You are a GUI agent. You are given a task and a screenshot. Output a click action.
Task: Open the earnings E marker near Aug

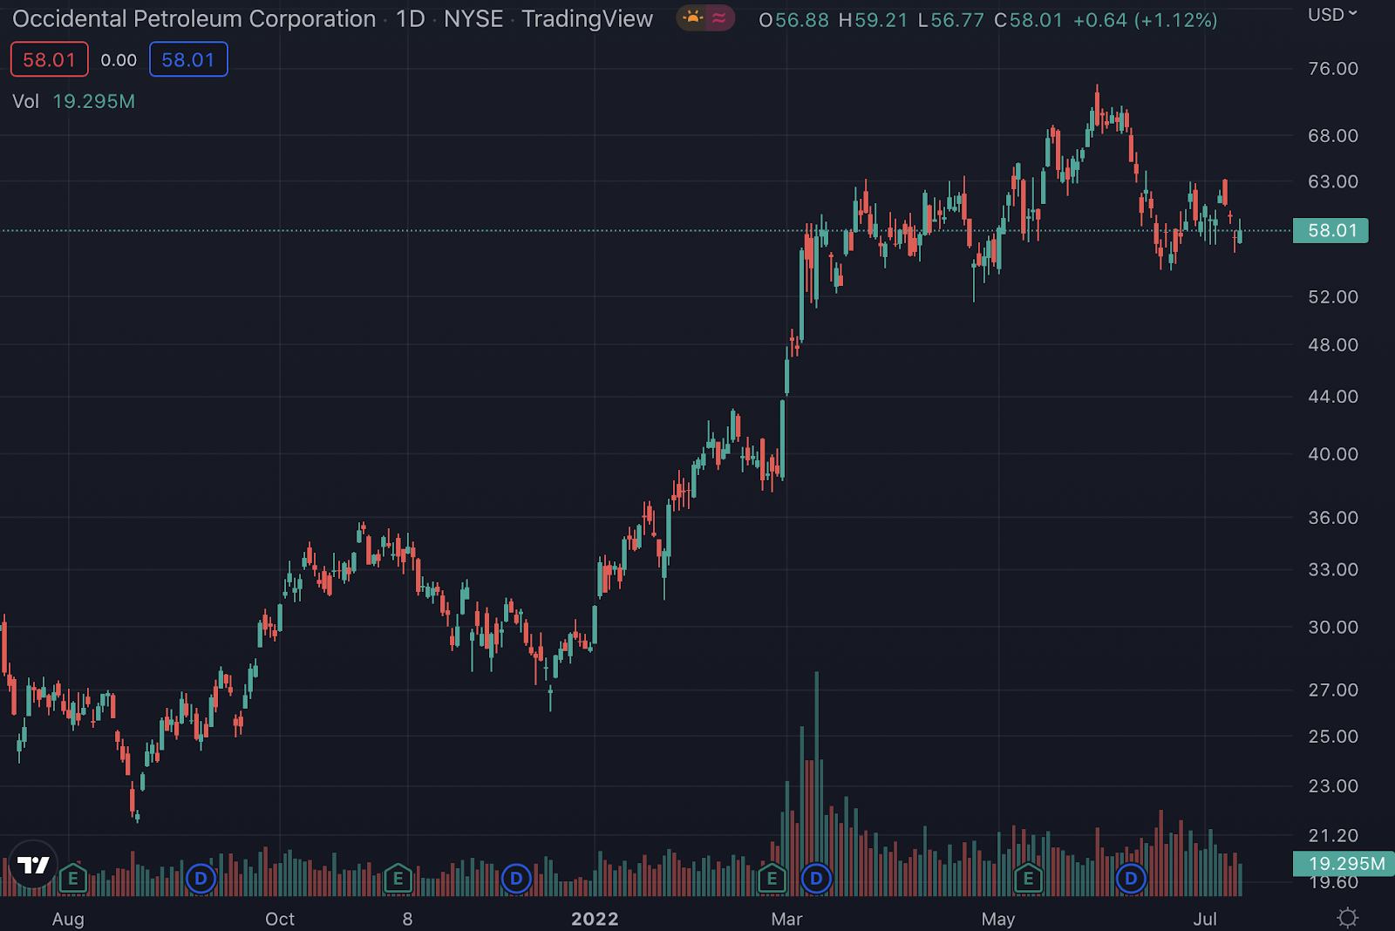click(x=73, y=878)
